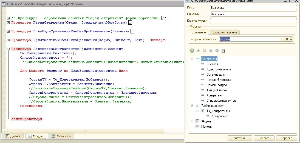Expand ПолеВидаСравненияТипЦенПриИзменении procedure

click(x=8, y=31)
